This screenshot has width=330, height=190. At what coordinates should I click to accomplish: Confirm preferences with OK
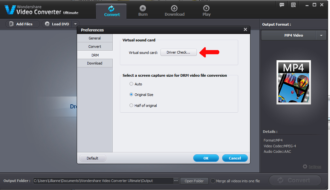pos(206,158)
